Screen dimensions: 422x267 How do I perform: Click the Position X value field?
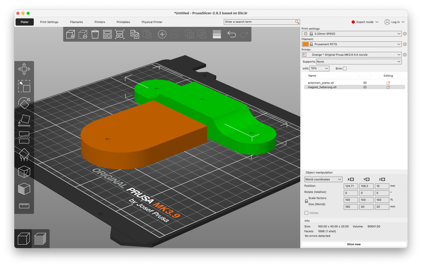point(351,186)
